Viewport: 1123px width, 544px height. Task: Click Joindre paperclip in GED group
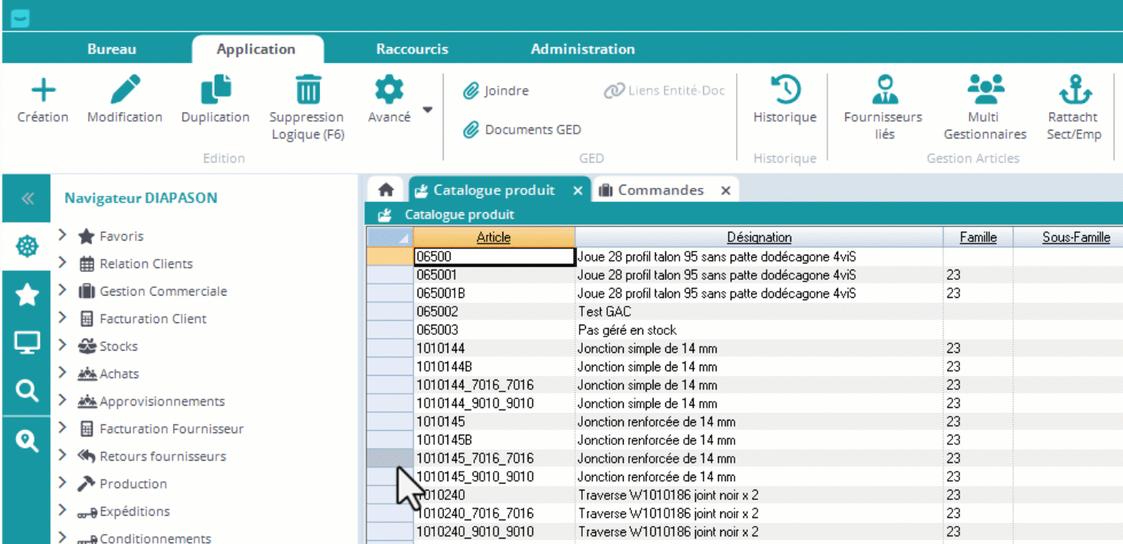[496, 91]
